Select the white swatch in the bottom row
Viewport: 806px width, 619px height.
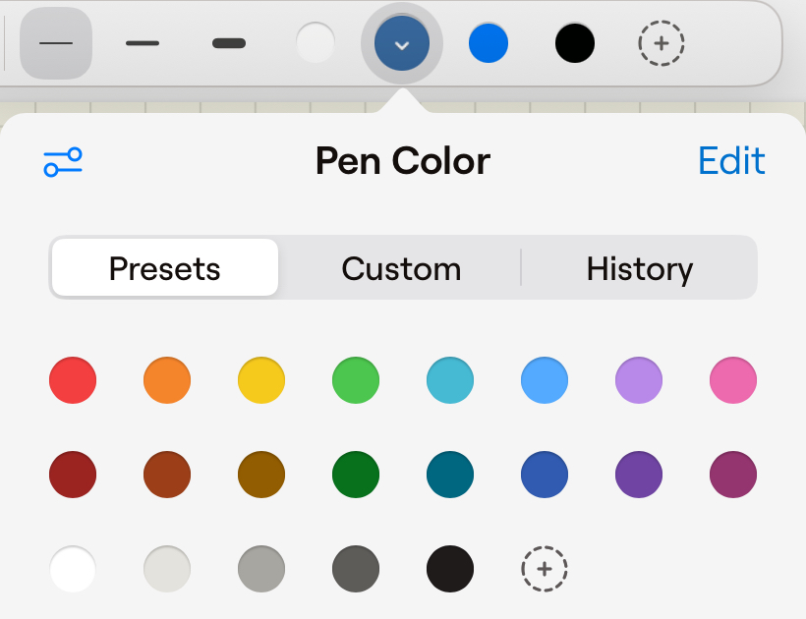(72, 569)
